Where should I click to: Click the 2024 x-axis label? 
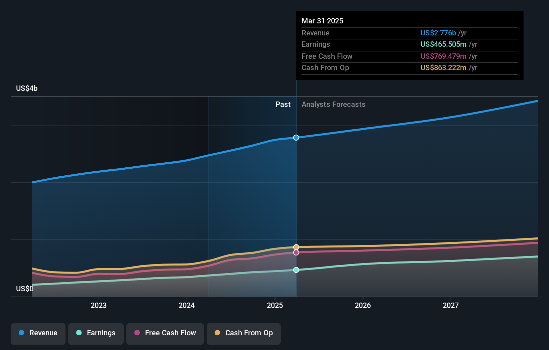(x=187, y=305)
